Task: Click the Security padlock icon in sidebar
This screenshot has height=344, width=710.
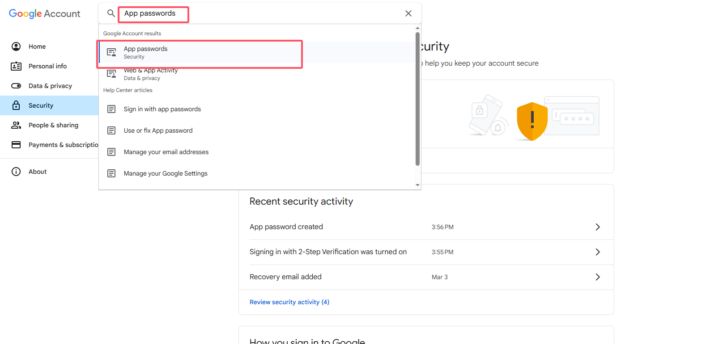Action: [16, 105]
